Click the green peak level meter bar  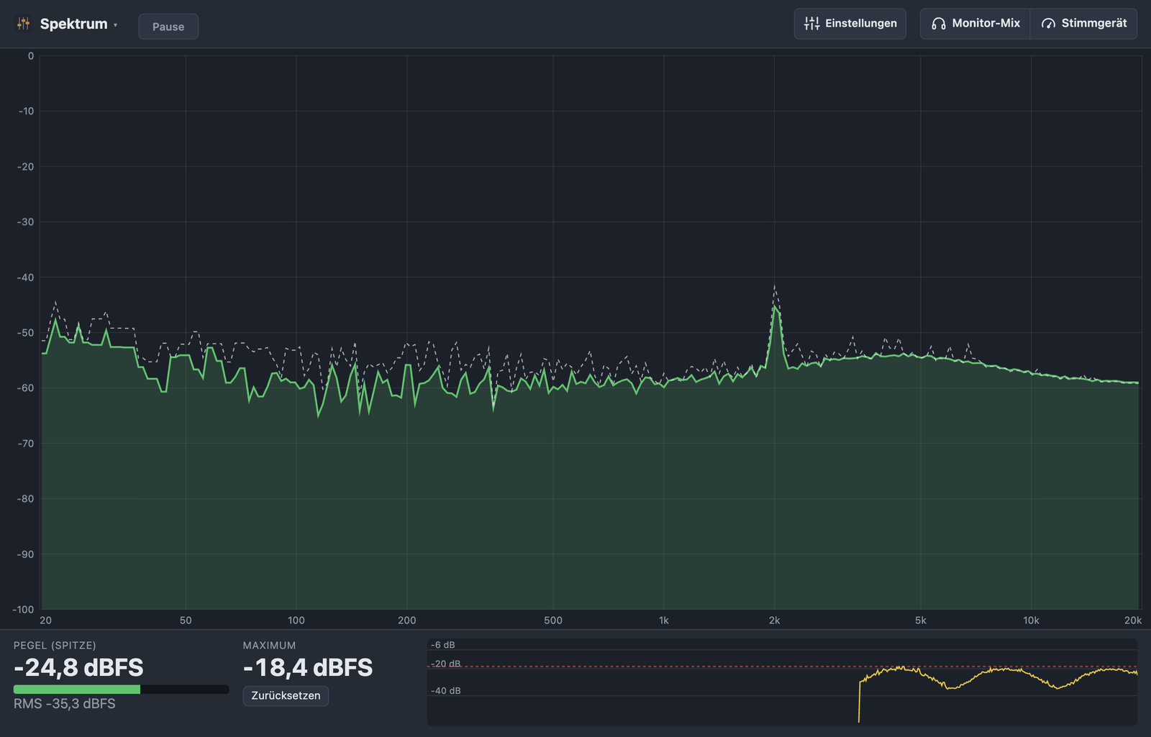[x=77, y=690]
